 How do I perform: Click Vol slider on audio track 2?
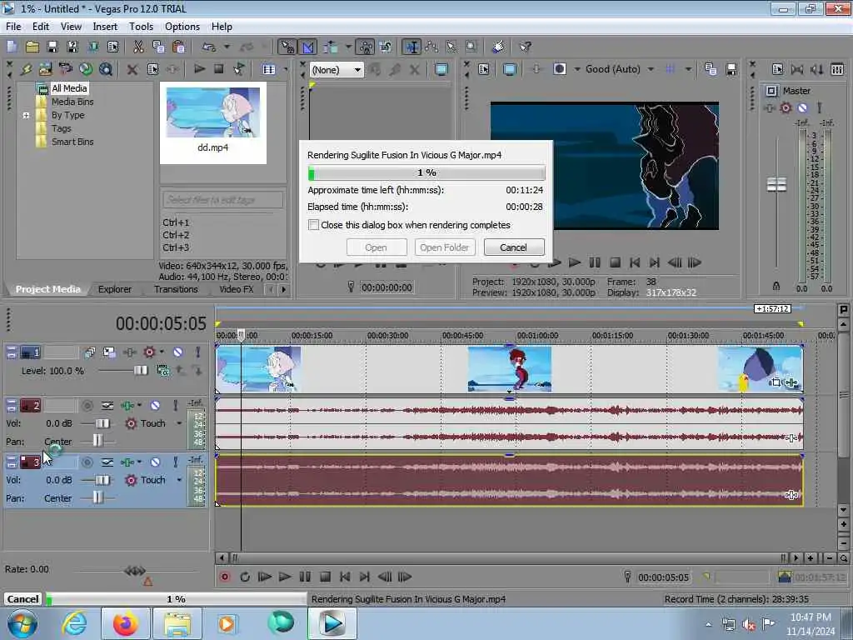click(102, 423)
